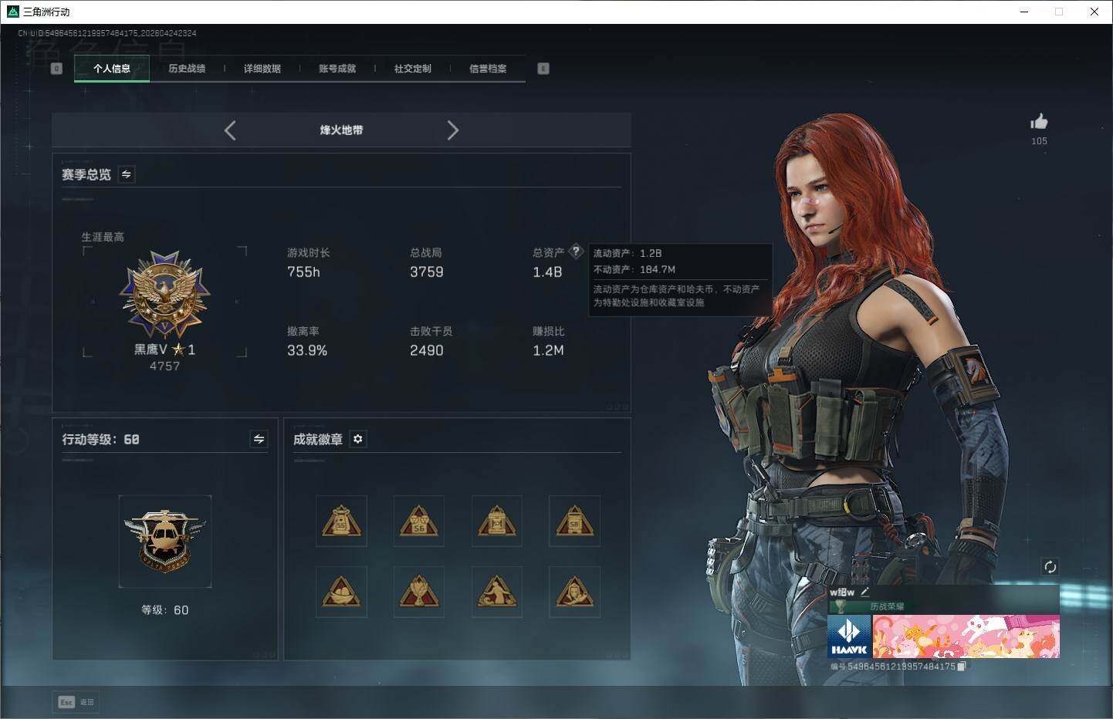This screenshot has width=1113, height=719.
Task: Click the 总资产 question mark help icon
Action: point(576,251)
